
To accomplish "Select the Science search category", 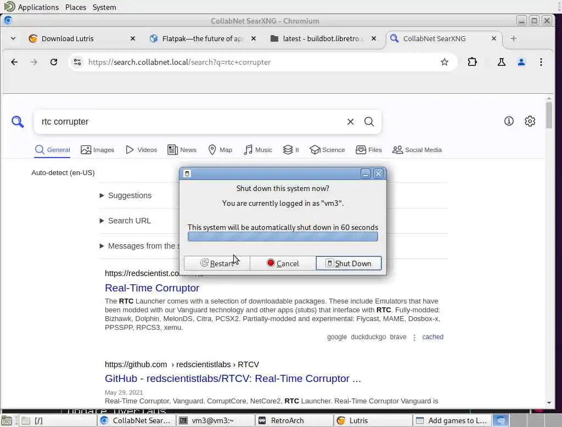I will (x=327, y=150).
